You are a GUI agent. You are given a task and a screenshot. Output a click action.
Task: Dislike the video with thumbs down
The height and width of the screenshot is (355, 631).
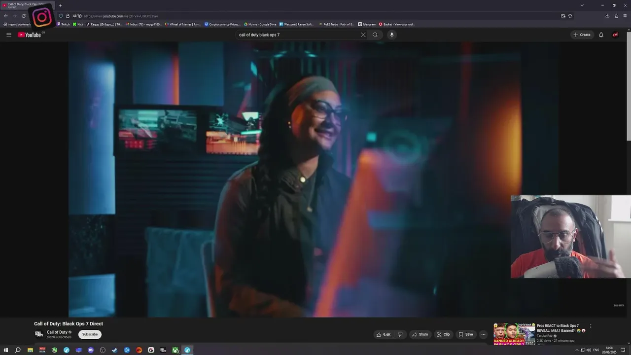400,334
